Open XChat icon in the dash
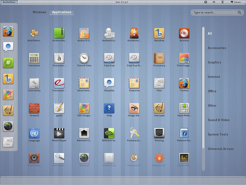 click(8, 63)
